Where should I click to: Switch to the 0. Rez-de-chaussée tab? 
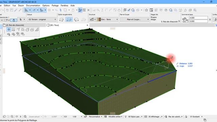(x=24, y=25)
